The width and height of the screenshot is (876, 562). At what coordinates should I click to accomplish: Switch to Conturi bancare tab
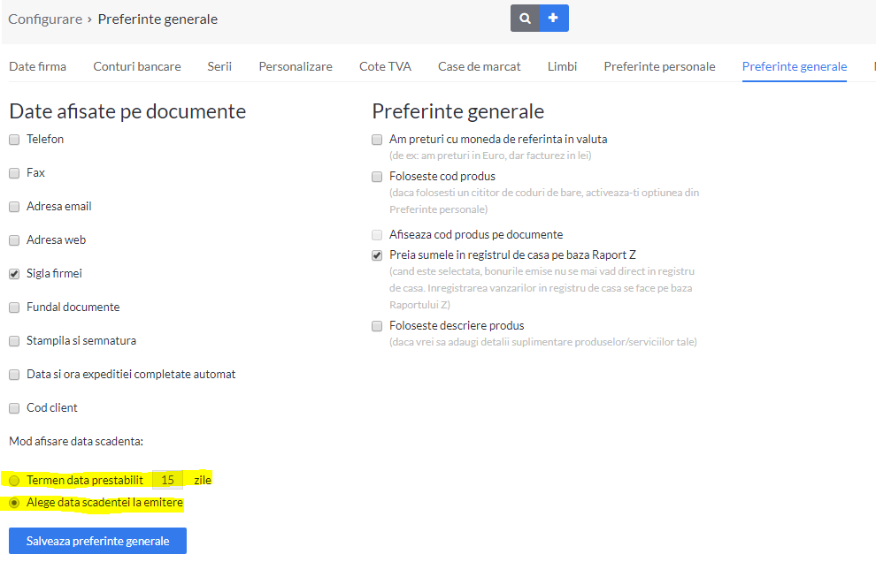click(137, 66)
